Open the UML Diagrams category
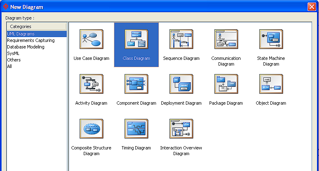 tap(21, 34)
